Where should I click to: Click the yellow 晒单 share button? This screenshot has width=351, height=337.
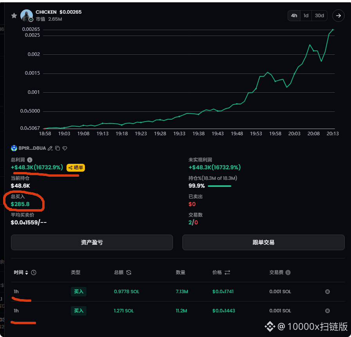tap(76, 167)
